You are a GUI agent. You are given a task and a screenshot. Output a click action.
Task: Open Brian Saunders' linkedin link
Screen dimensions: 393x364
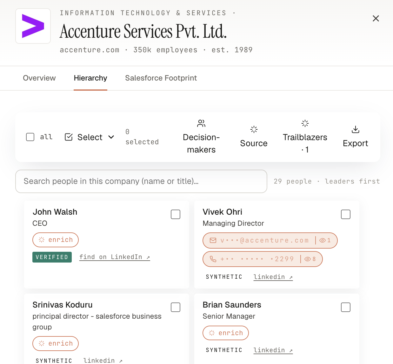click(273, 350)
